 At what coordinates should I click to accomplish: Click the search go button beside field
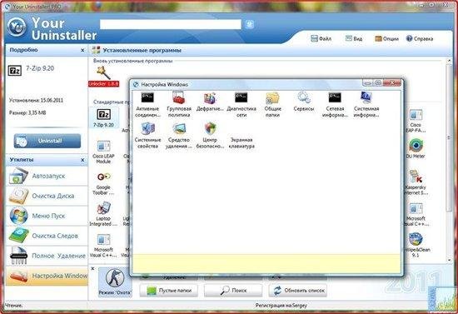point(250,24)
